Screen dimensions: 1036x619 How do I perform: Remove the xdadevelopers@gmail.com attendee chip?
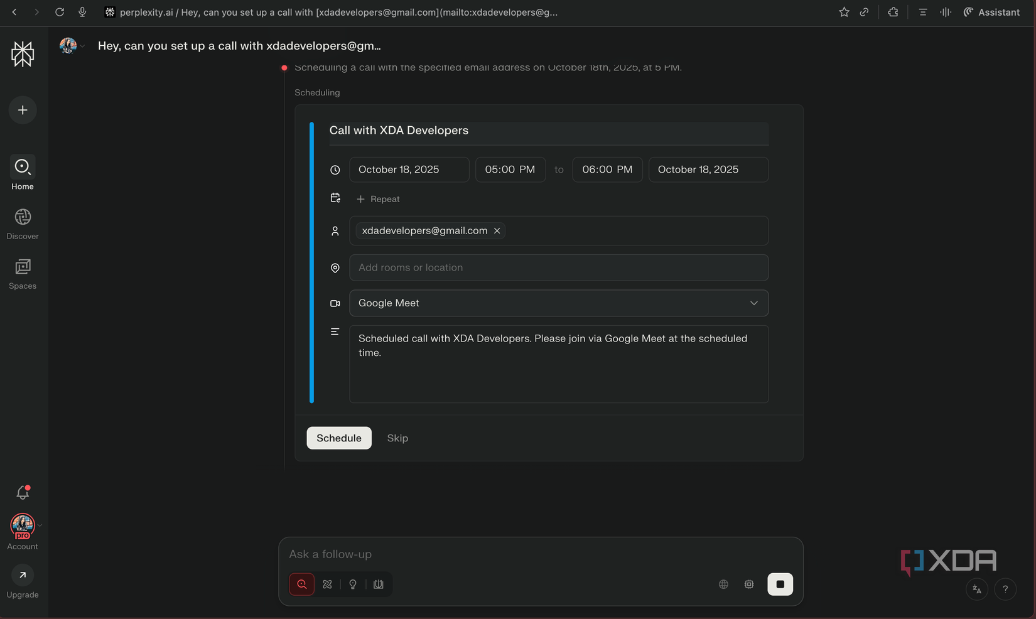(497, 231)
